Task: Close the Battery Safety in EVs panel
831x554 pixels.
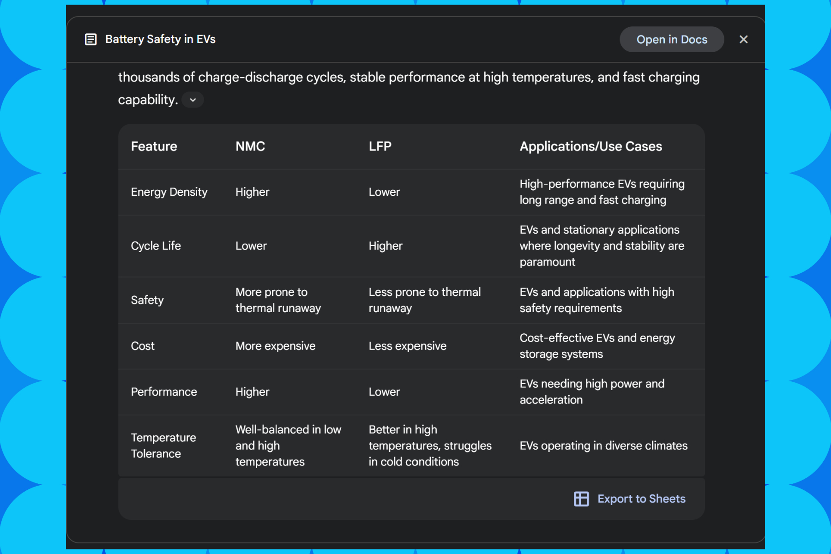Action: click(743, 40)
